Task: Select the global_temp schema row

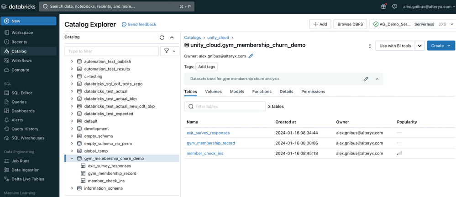Action: (122, 151)
